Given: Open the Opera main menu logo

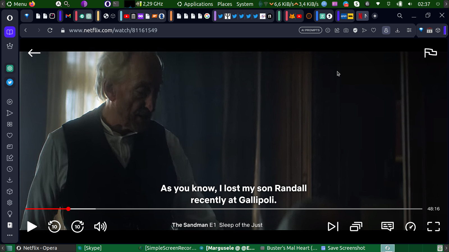Looking at the screenshot, I should tap(10, 18).
